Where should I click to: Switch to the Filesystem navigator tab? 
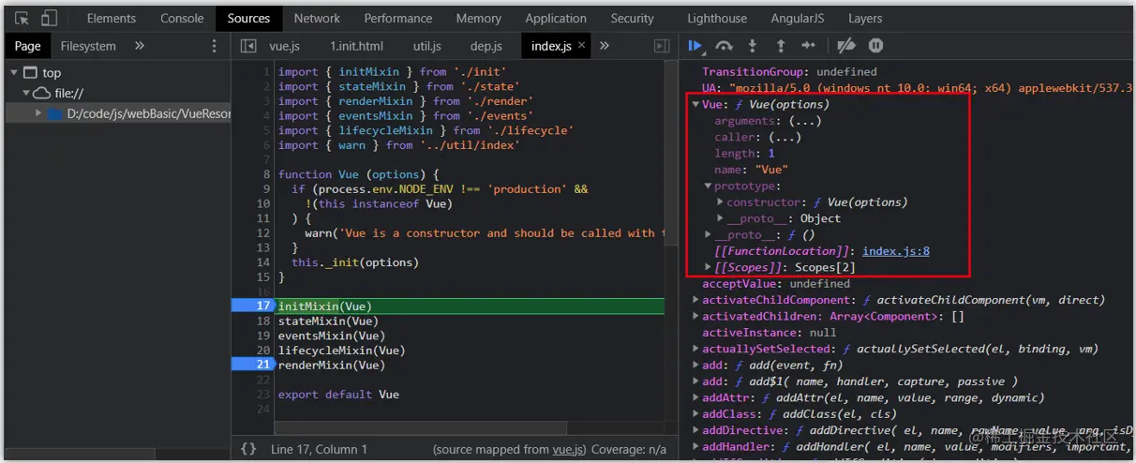click(88, 46)
